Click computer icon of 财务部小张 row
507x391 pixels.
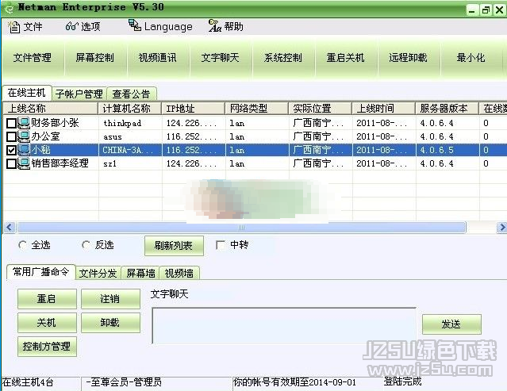pos(24,123)
